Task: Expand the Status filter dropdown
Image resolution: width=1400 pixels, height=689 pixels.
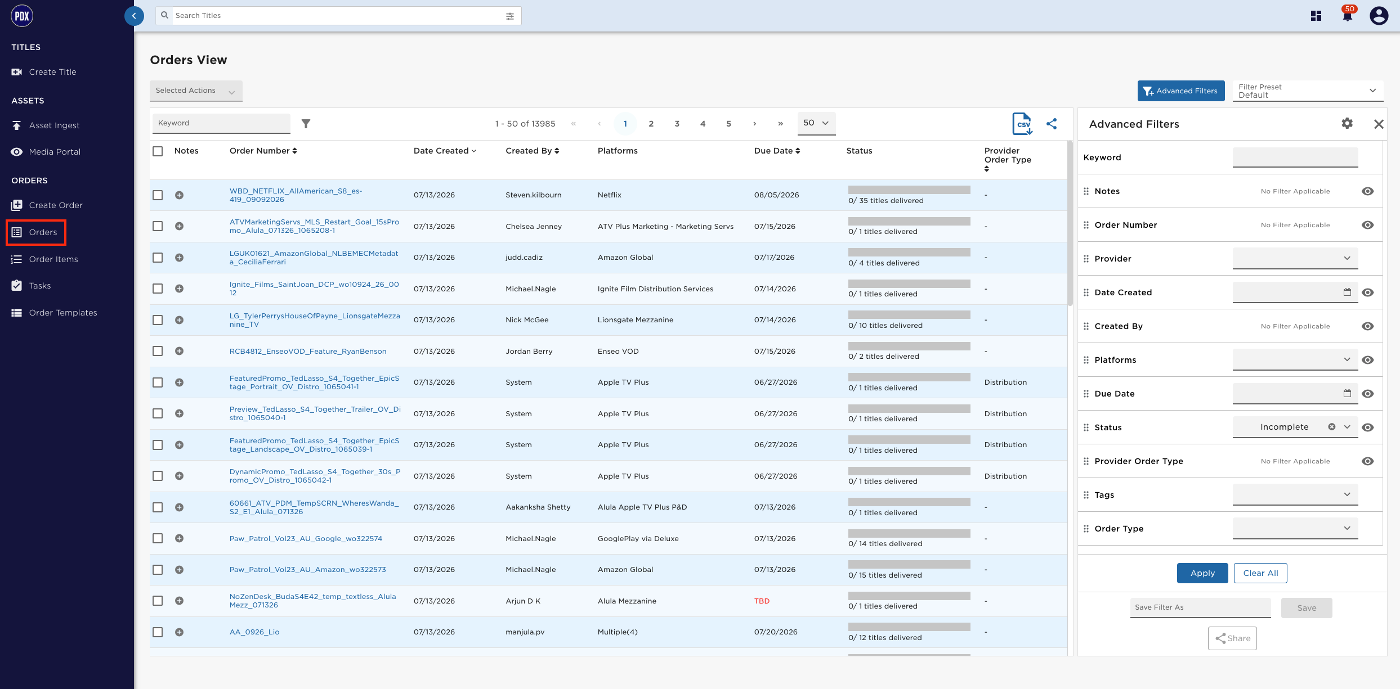Action: pos(1347,427)
